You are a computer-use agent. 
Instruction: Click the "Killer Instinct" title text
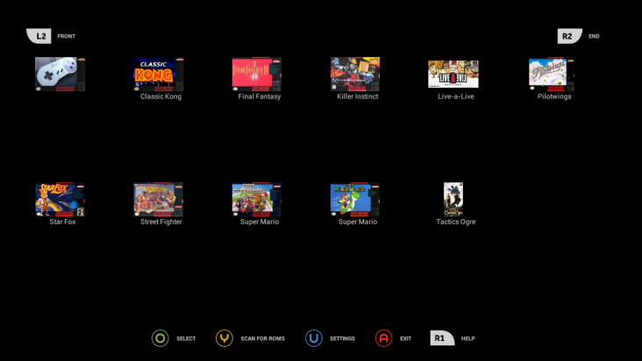click(358, 96)
